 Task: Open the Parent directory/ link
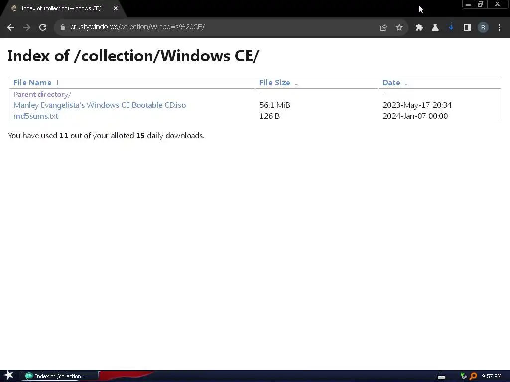[x=42, y=95]
